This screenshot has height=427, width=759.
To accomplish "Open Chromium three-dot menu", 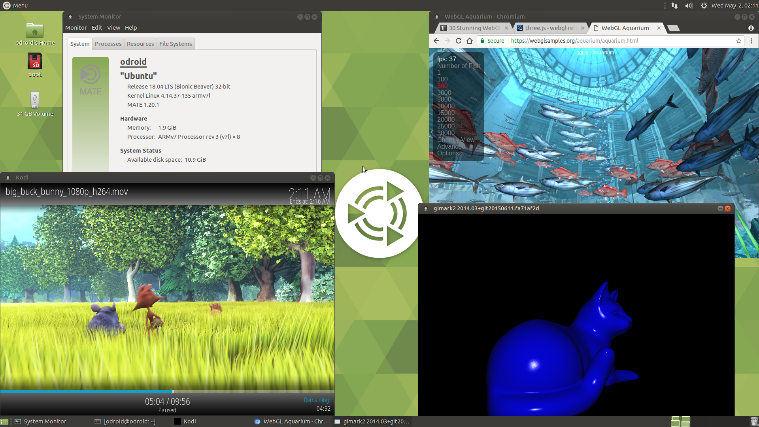I will point(752,41).
